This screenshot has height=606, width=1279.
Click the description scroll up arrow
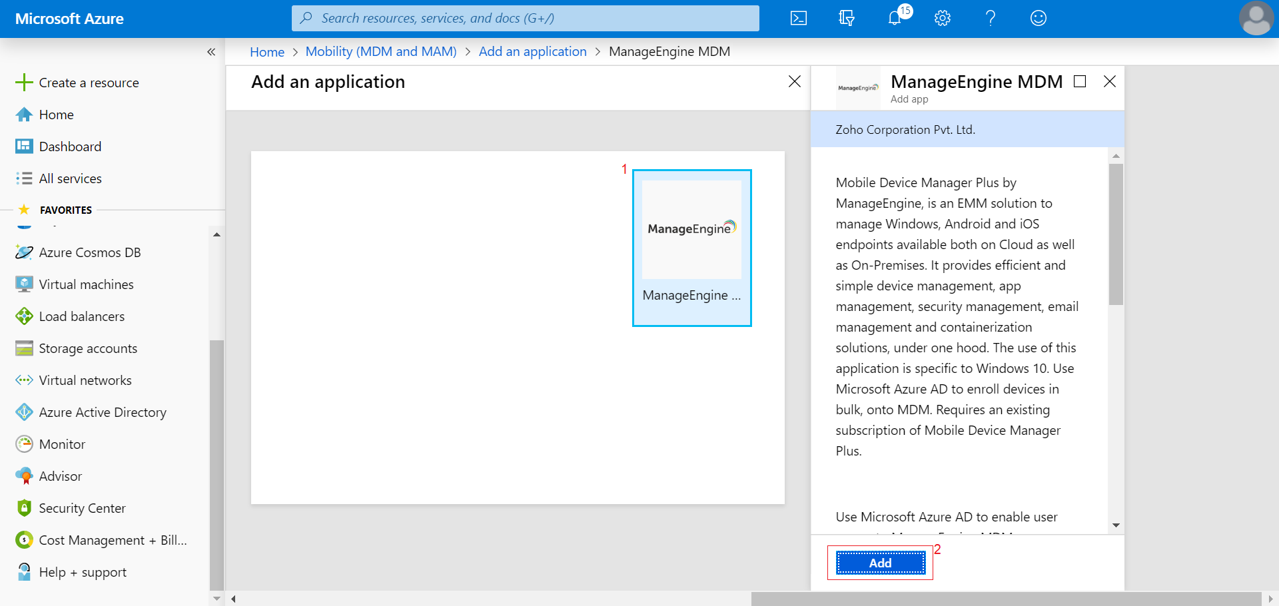[1116, 156]
